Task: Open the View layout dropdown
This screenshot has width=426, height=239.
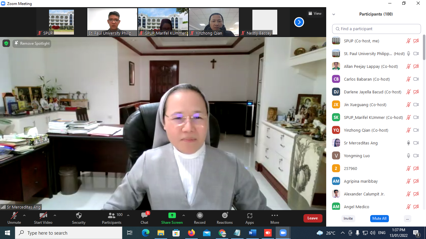Action: coord(315,13)
